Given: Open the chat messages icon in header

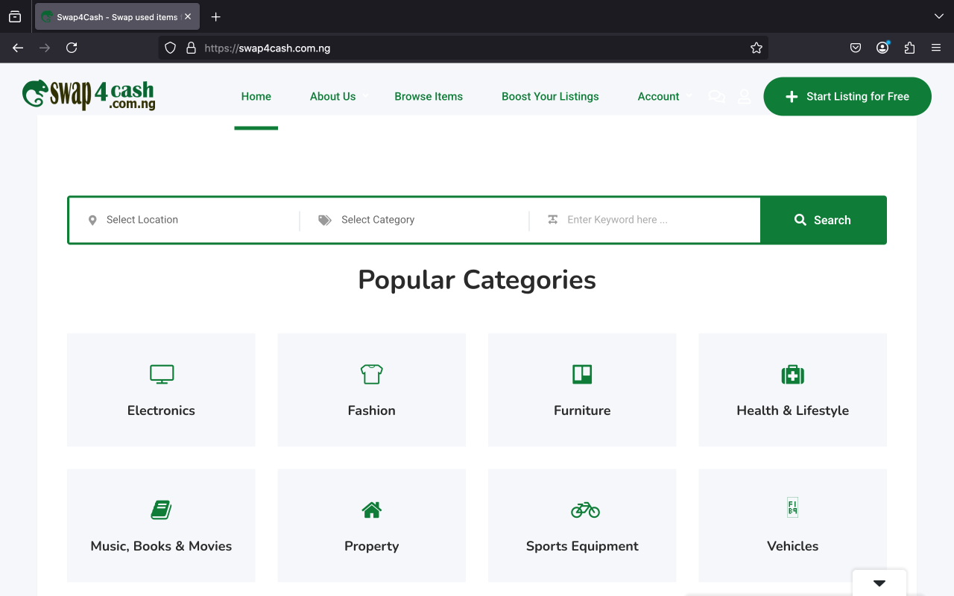Looking at the screenshot, I should pos(716,97).
